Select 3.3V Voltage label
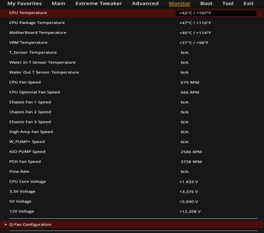 click(x=22, y=192)
